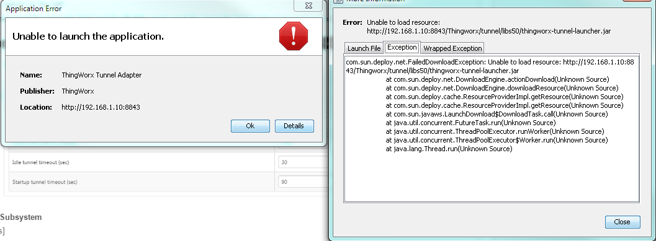The image size is (656, 241).
Task: Click Location http://192.168.1.10:8843 in the error dialog
Action: click(101, 107)
